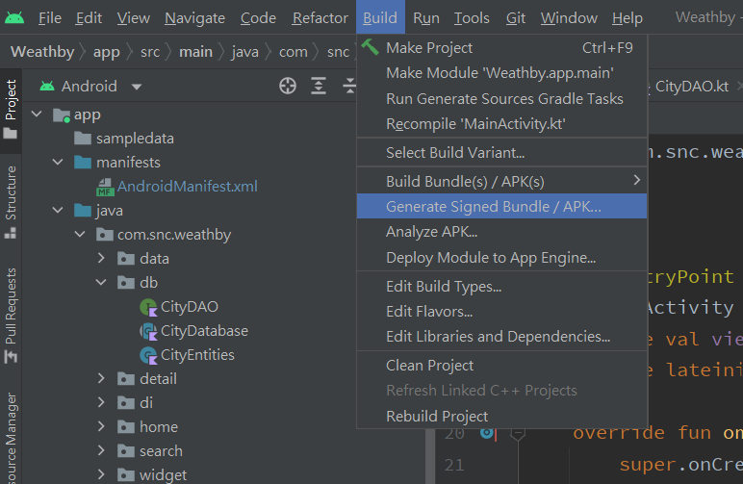Collapse the manifests folder
This screenshot has width=743, height=484.
coord(58,162)
